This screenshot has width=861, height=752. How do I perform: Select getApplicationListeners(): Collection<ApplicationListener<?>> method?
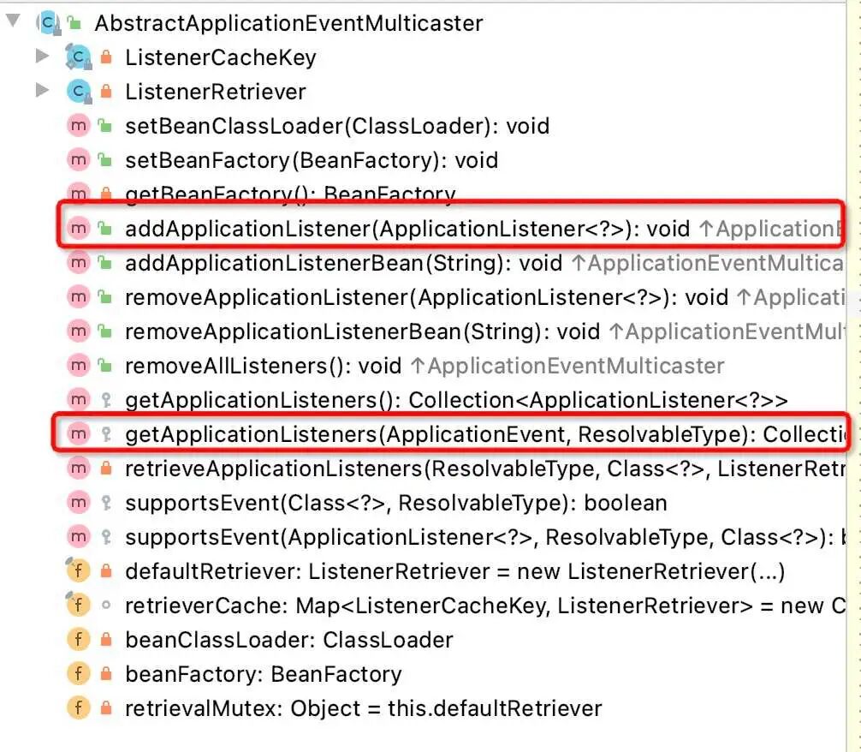coord(457,400)
